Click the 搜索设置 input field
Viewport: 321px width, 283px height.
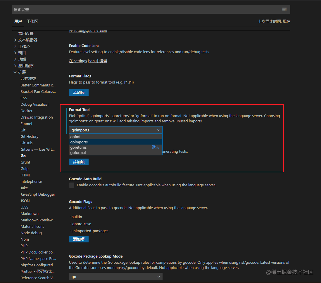[x=117, y=9]
